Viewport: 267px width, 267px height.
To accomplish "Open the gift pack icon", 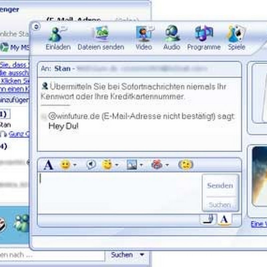I will point(157,165).
